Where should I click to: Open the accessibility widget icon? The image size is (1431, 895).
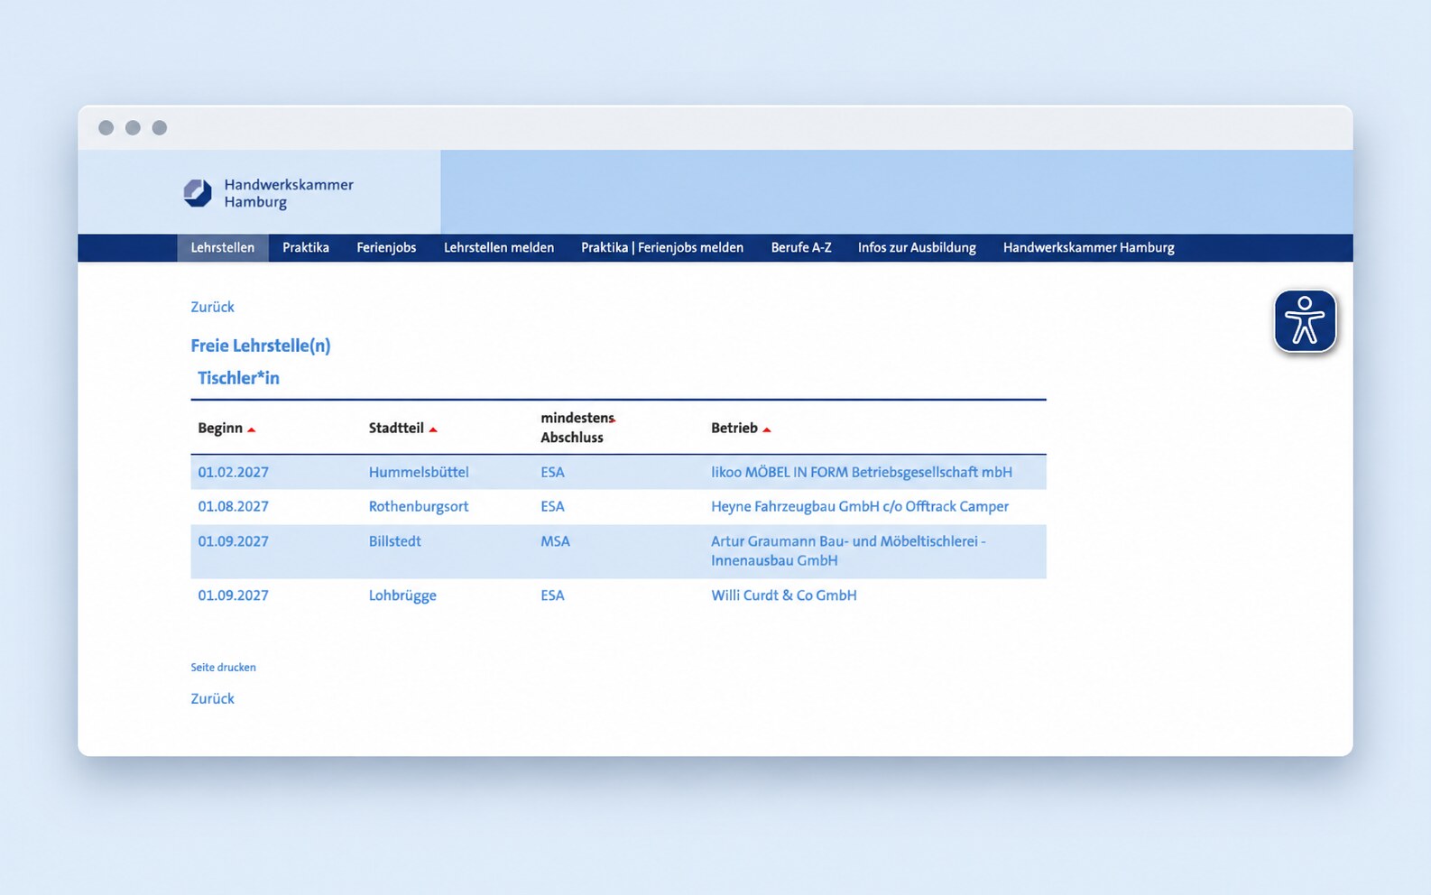click(1305, 320)
